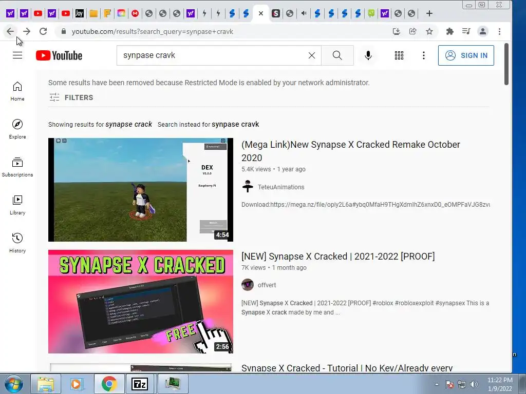The height and width of the screenshot is (394, 526).
Task: Open the media control queue icon
Action: tap(466, 31)
